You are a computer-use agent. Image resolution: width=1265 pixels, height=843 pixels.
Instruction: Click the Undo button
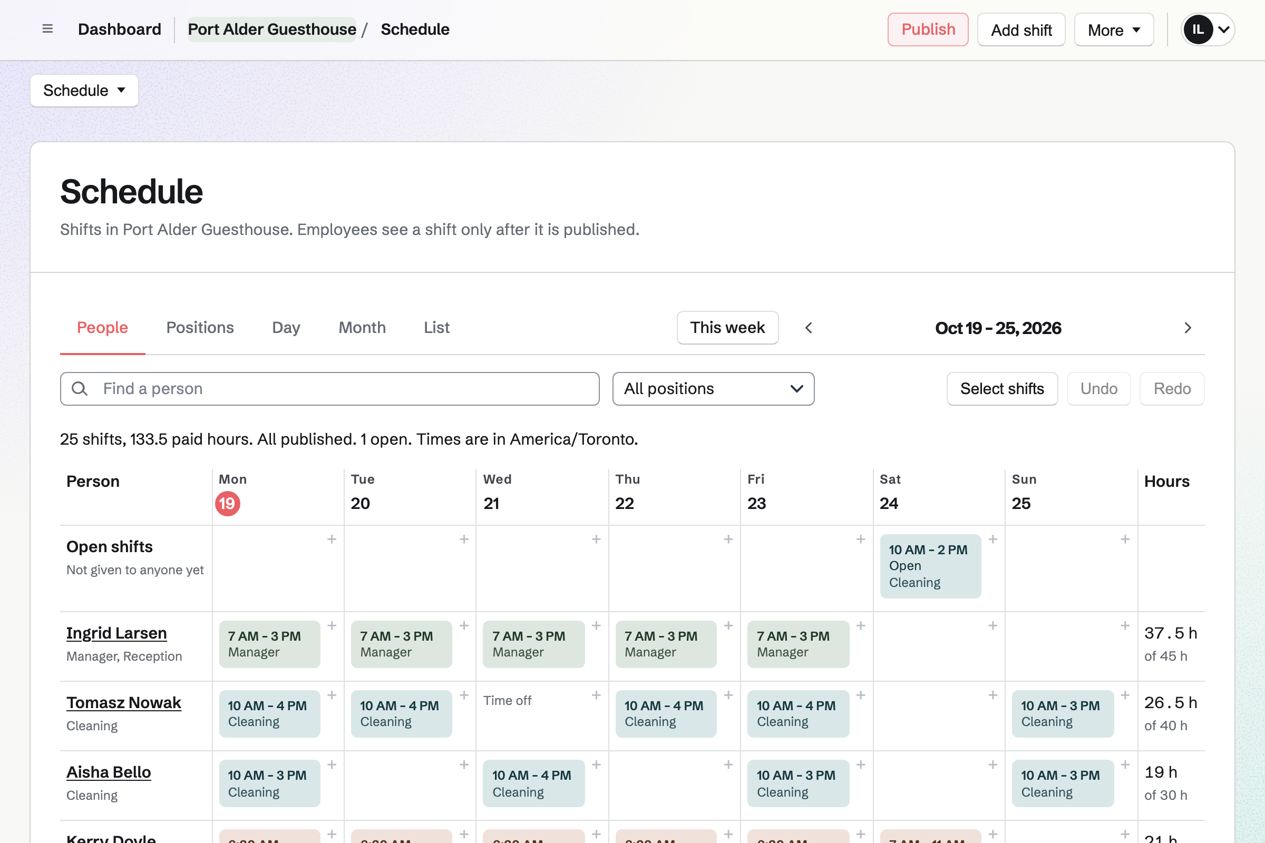click(1099, 389)
